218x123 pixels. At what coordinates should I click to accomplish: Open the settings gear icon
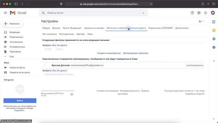[199, 13]
